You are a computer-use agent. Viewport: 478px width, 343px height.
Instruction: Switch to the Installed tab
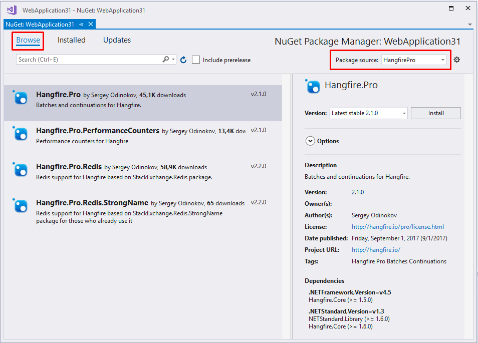point(71,40)
